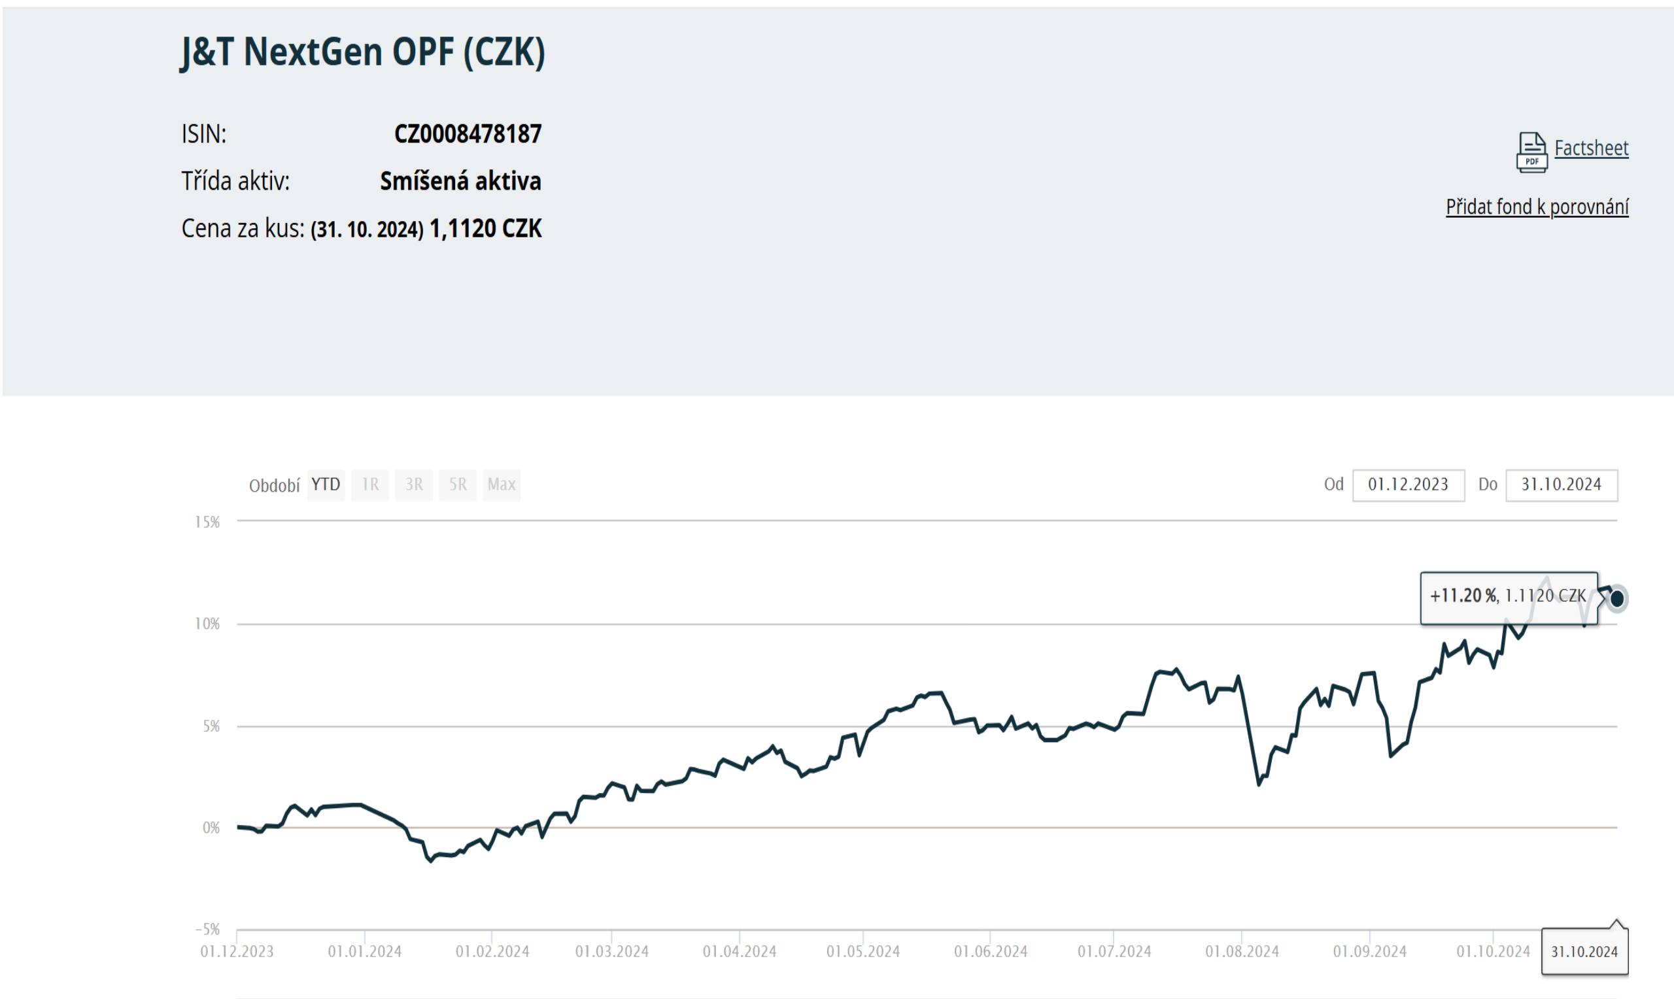The height and width of the screenshot is (999, 1674).
Task: Click the 'Do' end date field
Action: 1561,484
